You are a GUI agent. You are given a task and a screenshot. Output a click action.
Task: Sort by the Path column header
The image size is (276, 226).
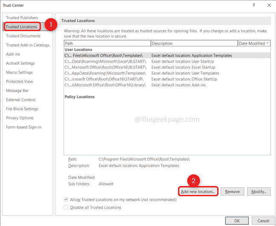coord(107,43)
